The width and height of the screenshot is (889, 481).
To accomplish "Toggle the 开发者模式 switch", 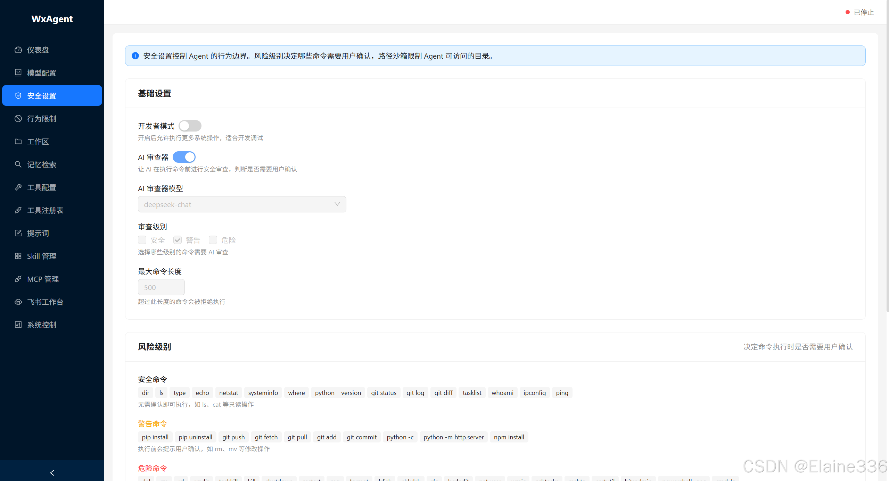I will (190, 126).
